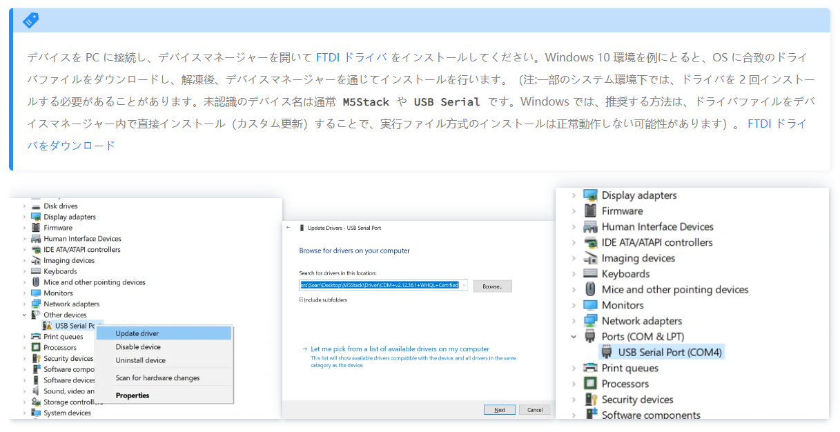This screenshot has height=432, width=840.
Task: Click warning icon beside USB Serial Port in left tree
Action: 48,326
